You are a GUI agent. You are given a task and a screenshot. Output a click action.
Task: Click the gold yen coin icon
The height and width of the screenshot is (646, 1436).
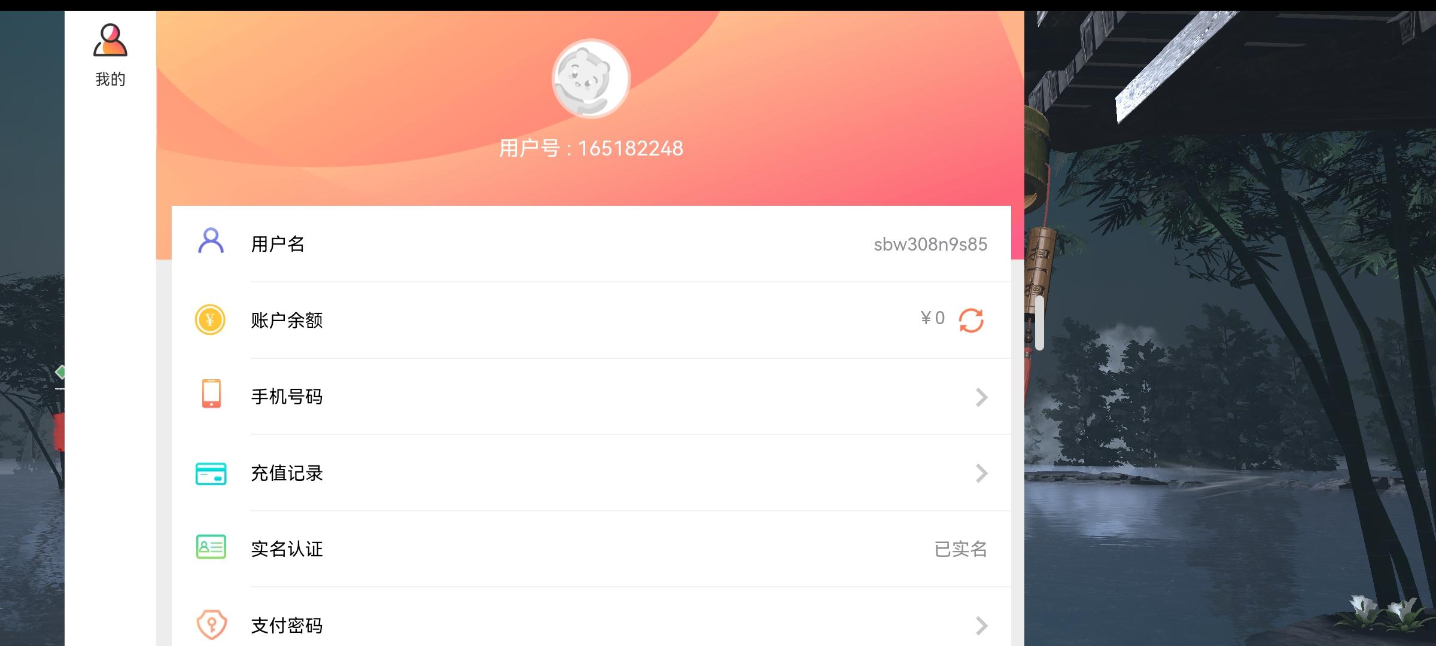(210, 319)
